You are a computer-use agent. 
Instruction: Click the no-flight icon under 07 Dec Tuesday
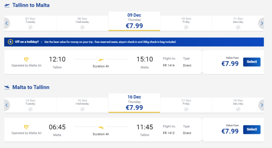coord(30,27)
